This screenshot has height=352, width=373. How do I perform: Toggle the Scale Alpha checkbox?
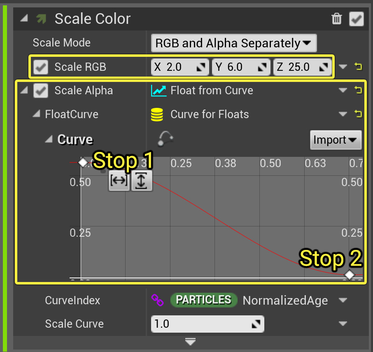point(41,91)
